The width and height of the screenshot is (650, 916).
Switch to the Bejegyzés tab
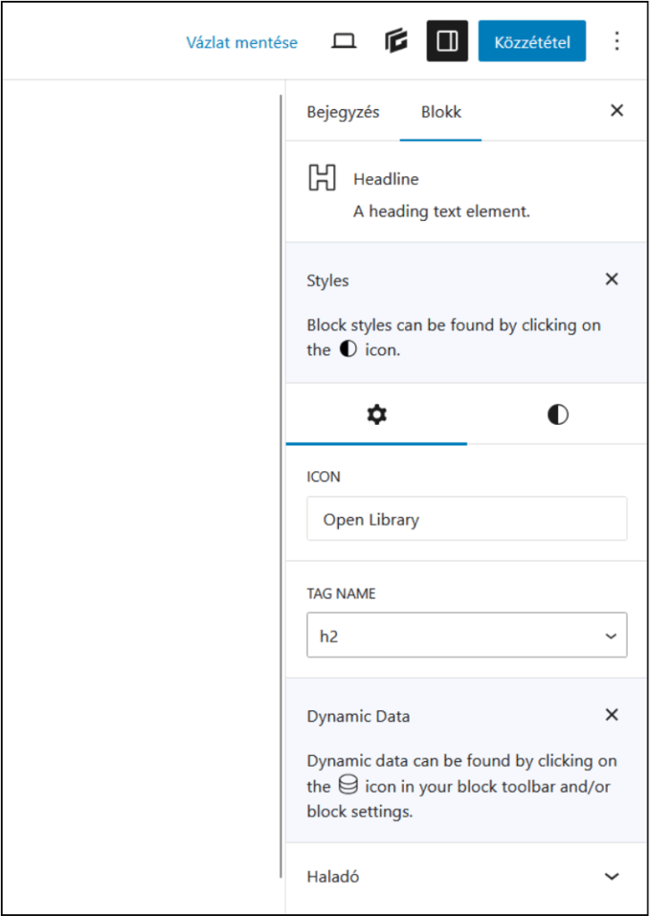343,113
